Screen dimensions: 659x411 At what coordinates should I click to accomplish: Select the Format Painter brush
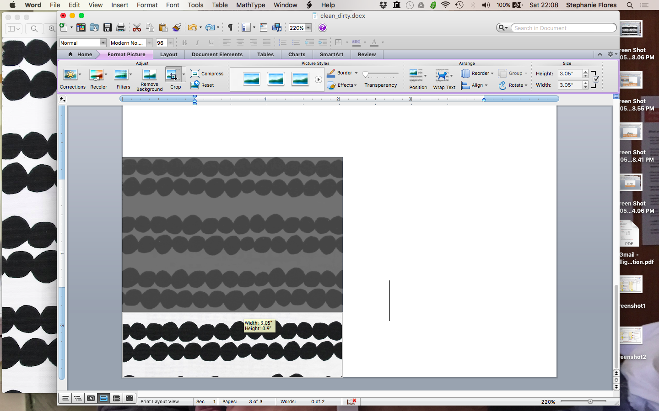pos(177,27)
